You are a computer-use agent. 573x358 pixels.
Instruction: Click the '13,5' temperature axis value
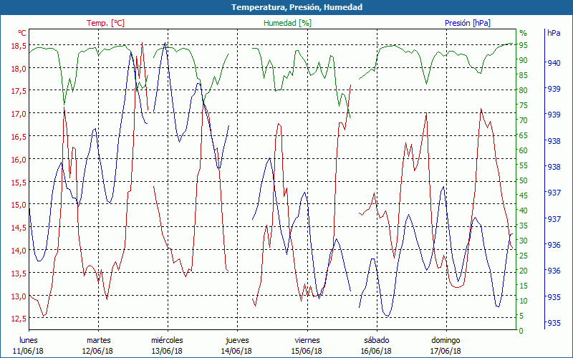pyautogui.click(x=19, y=273)
